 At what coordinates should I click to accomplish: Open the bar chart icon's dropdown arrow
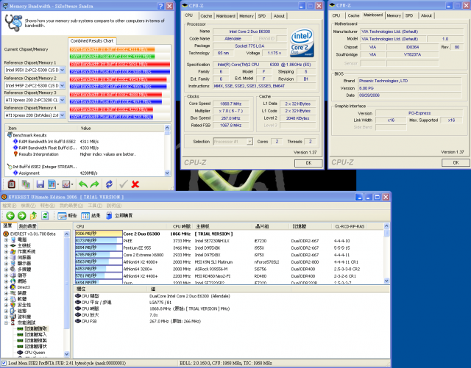[58, 184]
